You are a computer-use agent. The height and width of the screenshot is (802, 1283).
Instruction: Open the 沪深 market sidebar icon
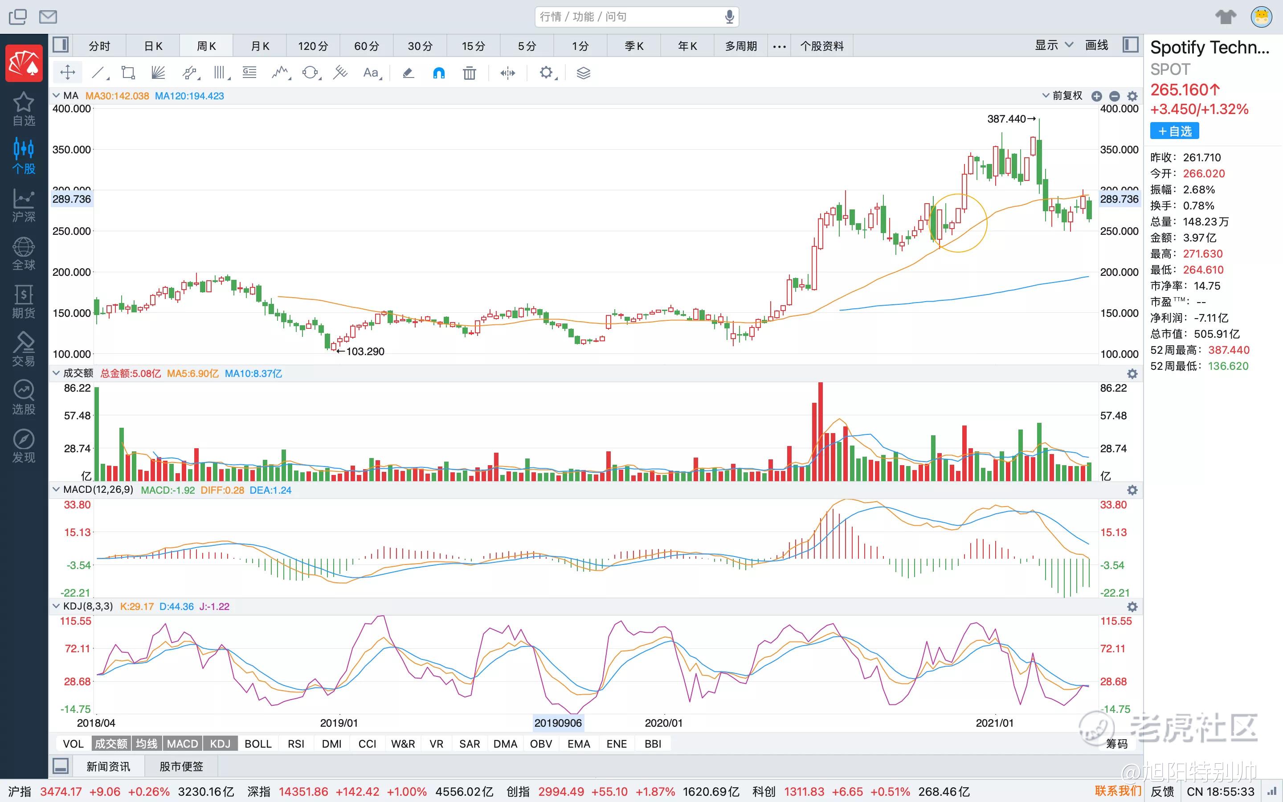tap(24, 205)
